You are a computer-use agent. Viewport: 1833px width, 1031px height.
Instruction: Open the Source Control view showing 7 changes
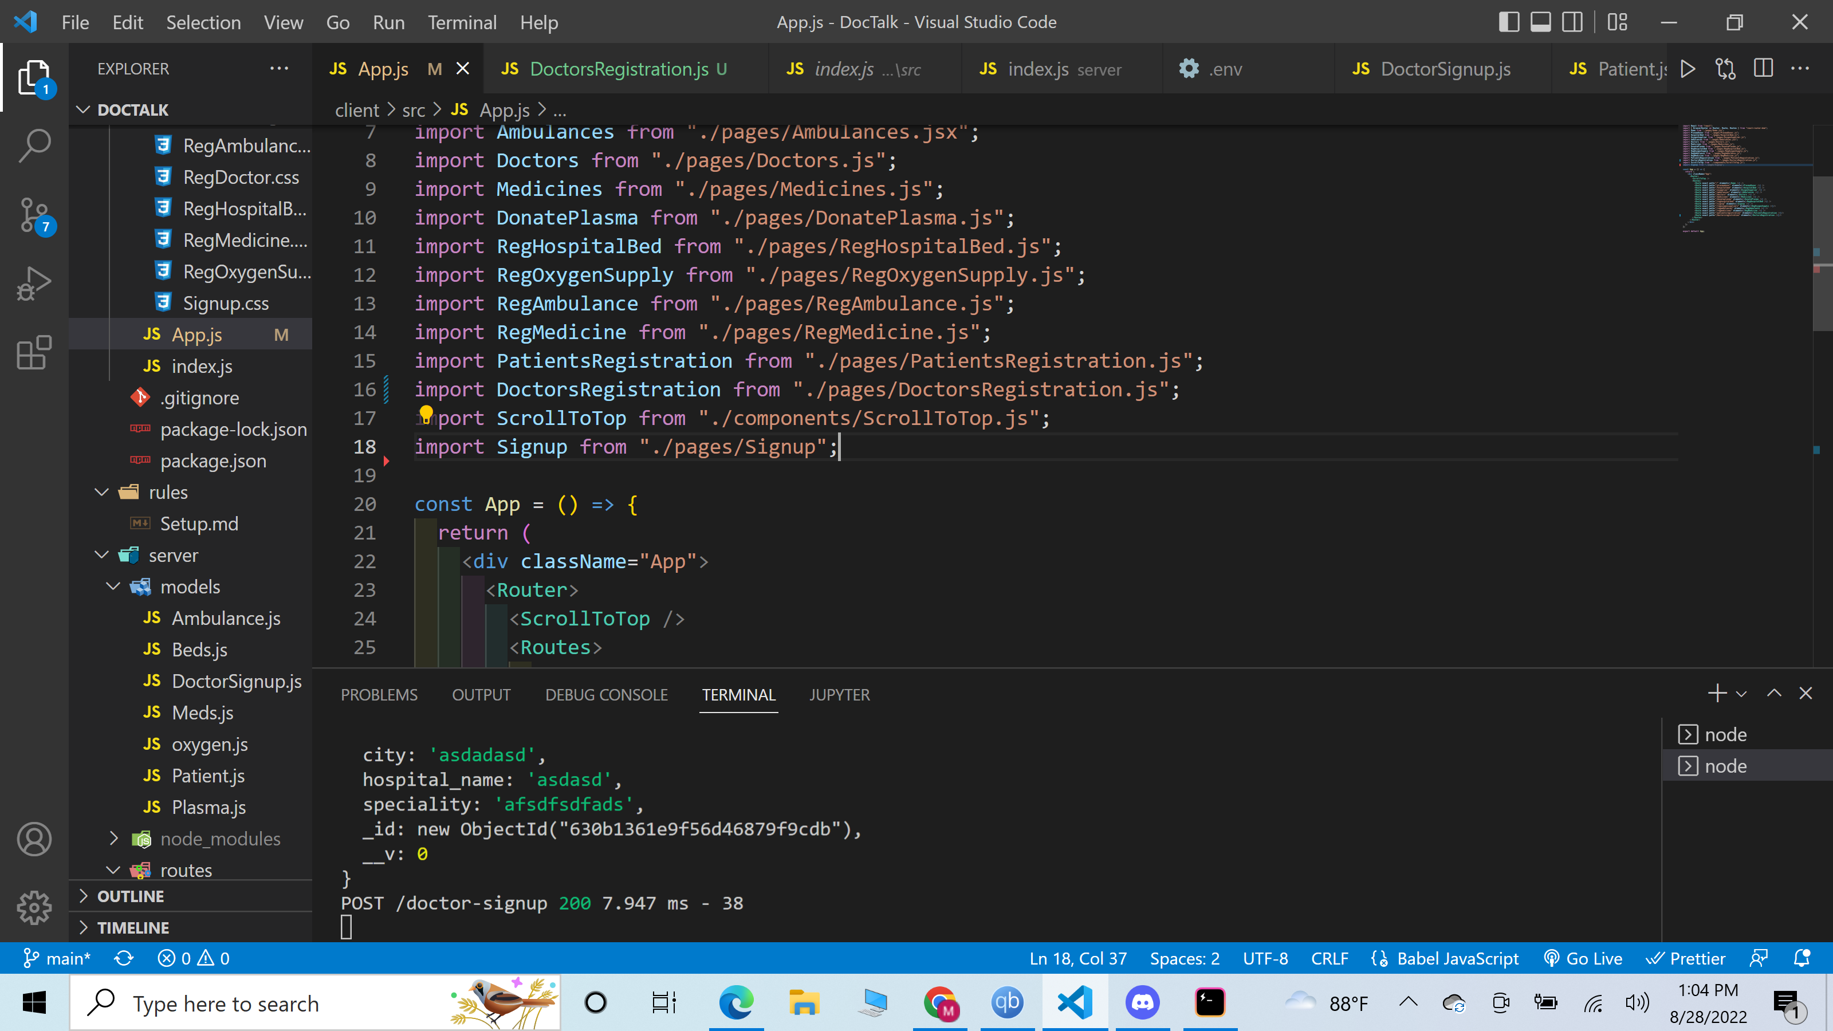coord(34,215)
